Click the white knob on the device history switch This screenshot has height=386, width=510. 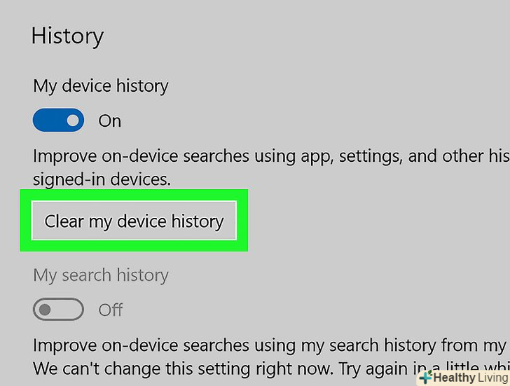click(x=72, y=120)
